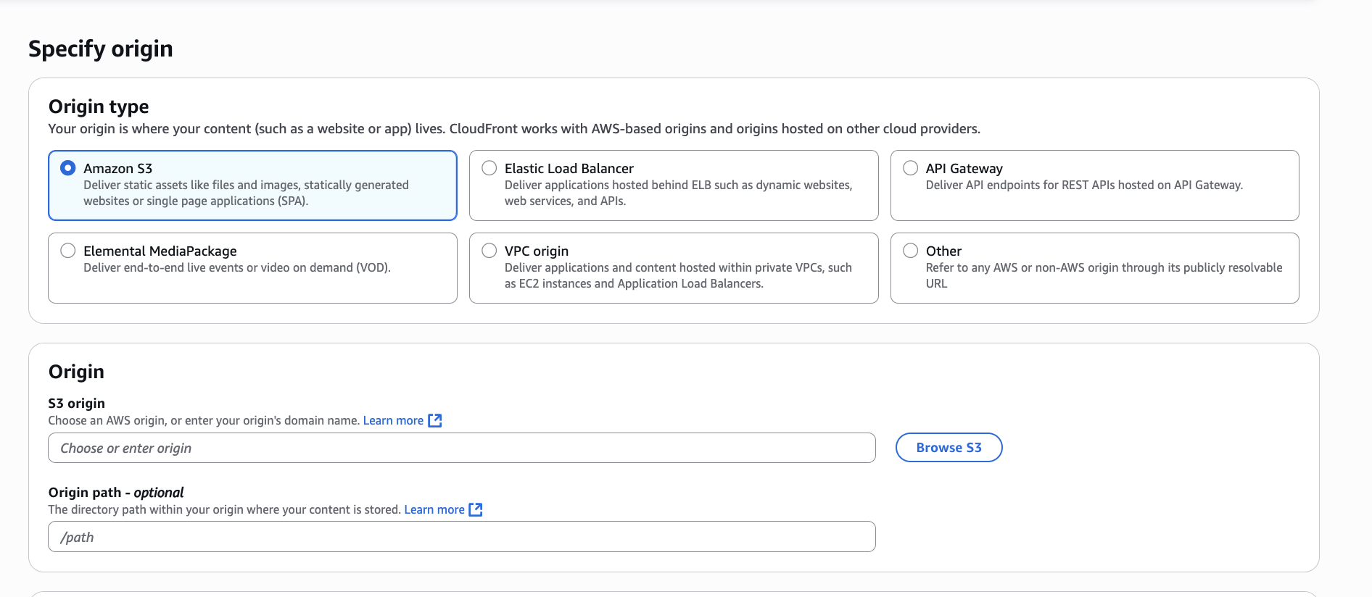Image resolution: width=1372 pixels, height=597 pixels.
Task: Select the Amazon S3 radio button
Action: click(68, 168)
